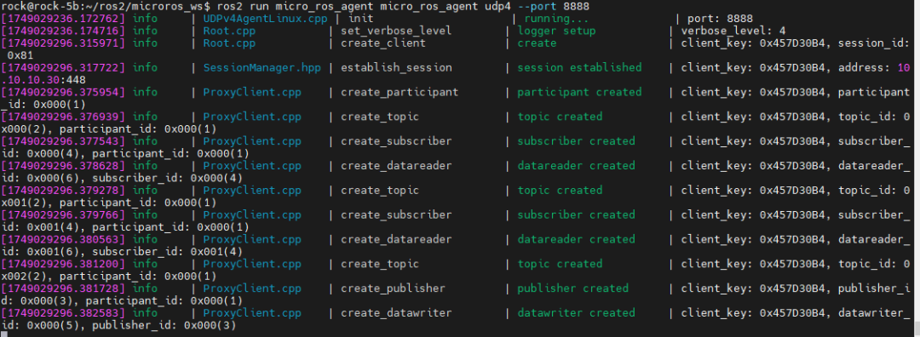Click the last timestamp 1749029296.382583
The image size is (920, 337).
[x=63, y=313]
